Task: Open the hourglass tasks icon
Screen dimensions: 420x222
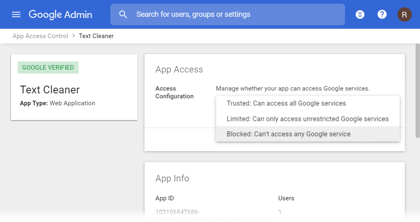Action: click(x=360, y=15)
